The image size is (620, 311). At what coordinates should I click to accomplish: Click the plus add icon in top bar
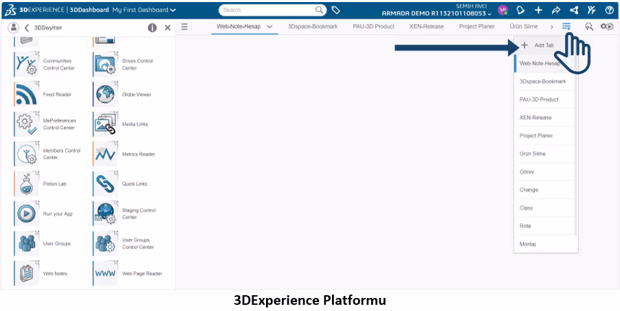click(538, 10)
